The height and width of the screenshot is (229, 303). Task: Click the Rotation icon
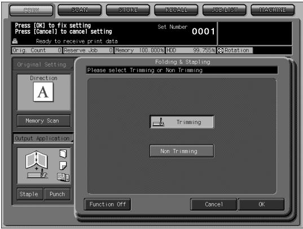pyautogui.click(x=221, y=50)
